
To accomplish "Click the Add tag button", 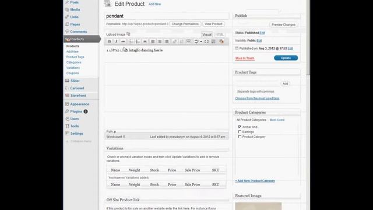I will [285, 83].
